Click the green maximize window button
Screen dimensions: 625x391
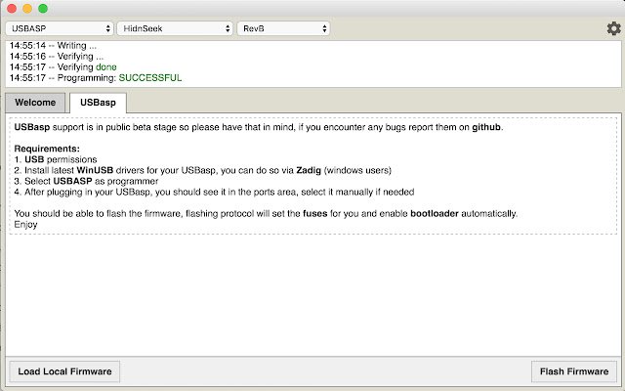coord(43,9)
